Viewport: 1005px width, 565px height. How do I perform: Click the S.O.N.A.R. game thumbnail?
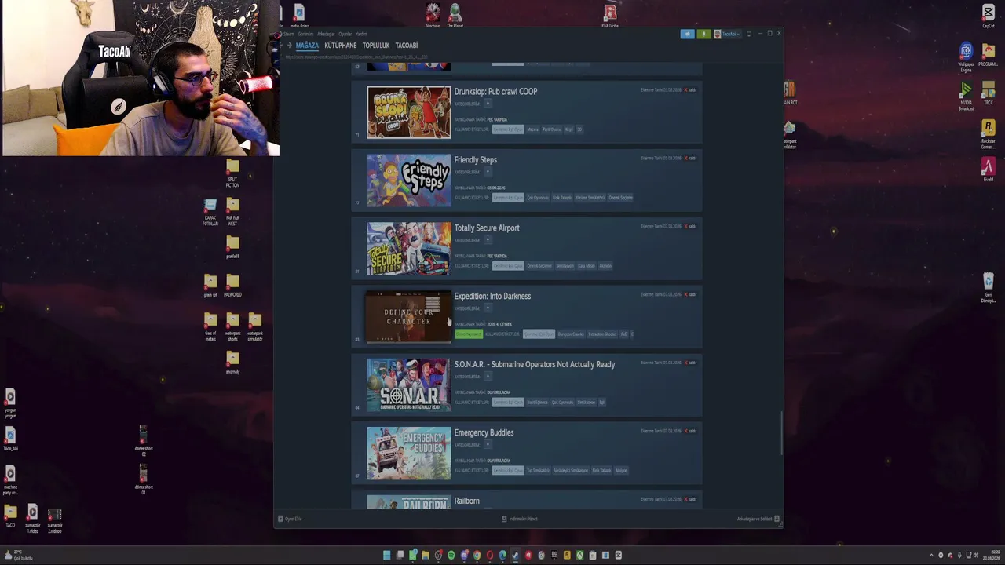click(x=409, y=385)
